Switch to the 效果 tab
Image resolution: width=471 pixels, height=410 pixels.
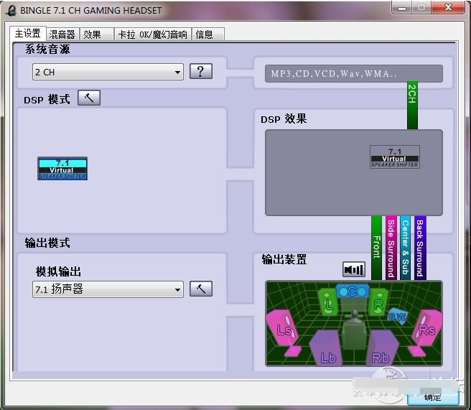pos(96,34)
